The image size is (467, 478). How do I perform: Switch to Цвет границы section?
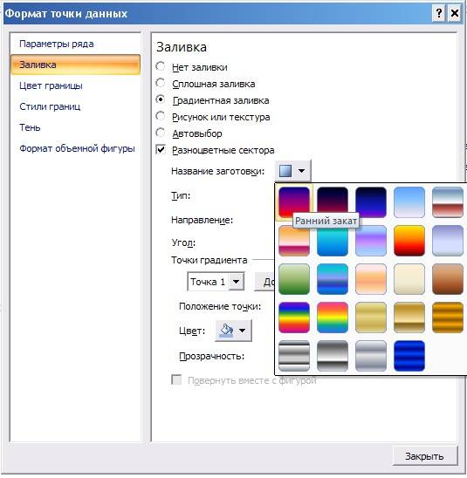tap(51, 85)
